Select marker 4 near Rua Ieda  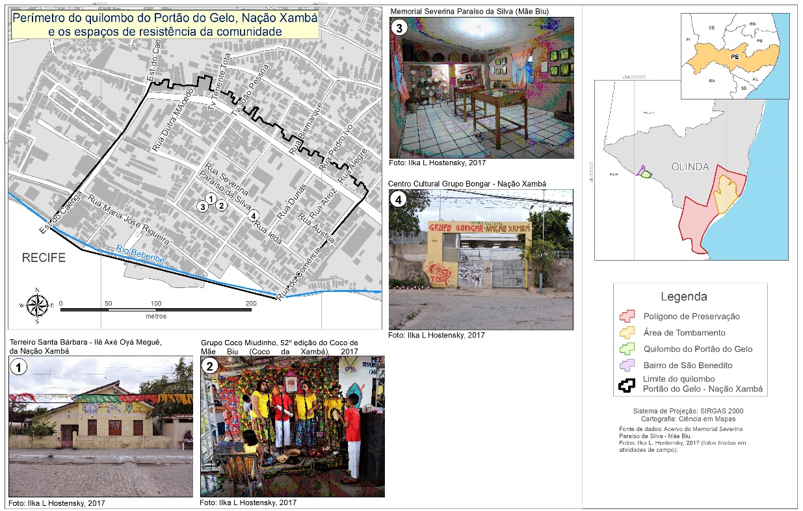coord(254,215)
